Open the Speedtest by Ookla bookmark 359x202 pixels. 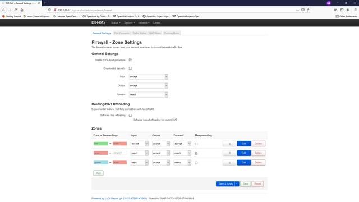96,16
